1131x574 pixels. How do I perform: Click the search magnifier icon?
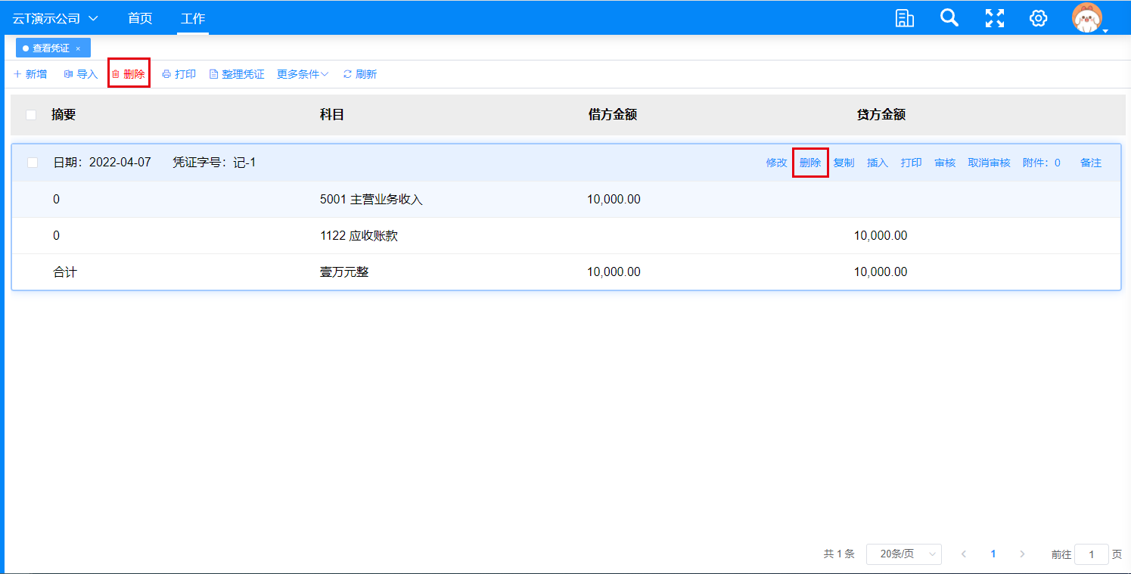(x=949, y=18)
